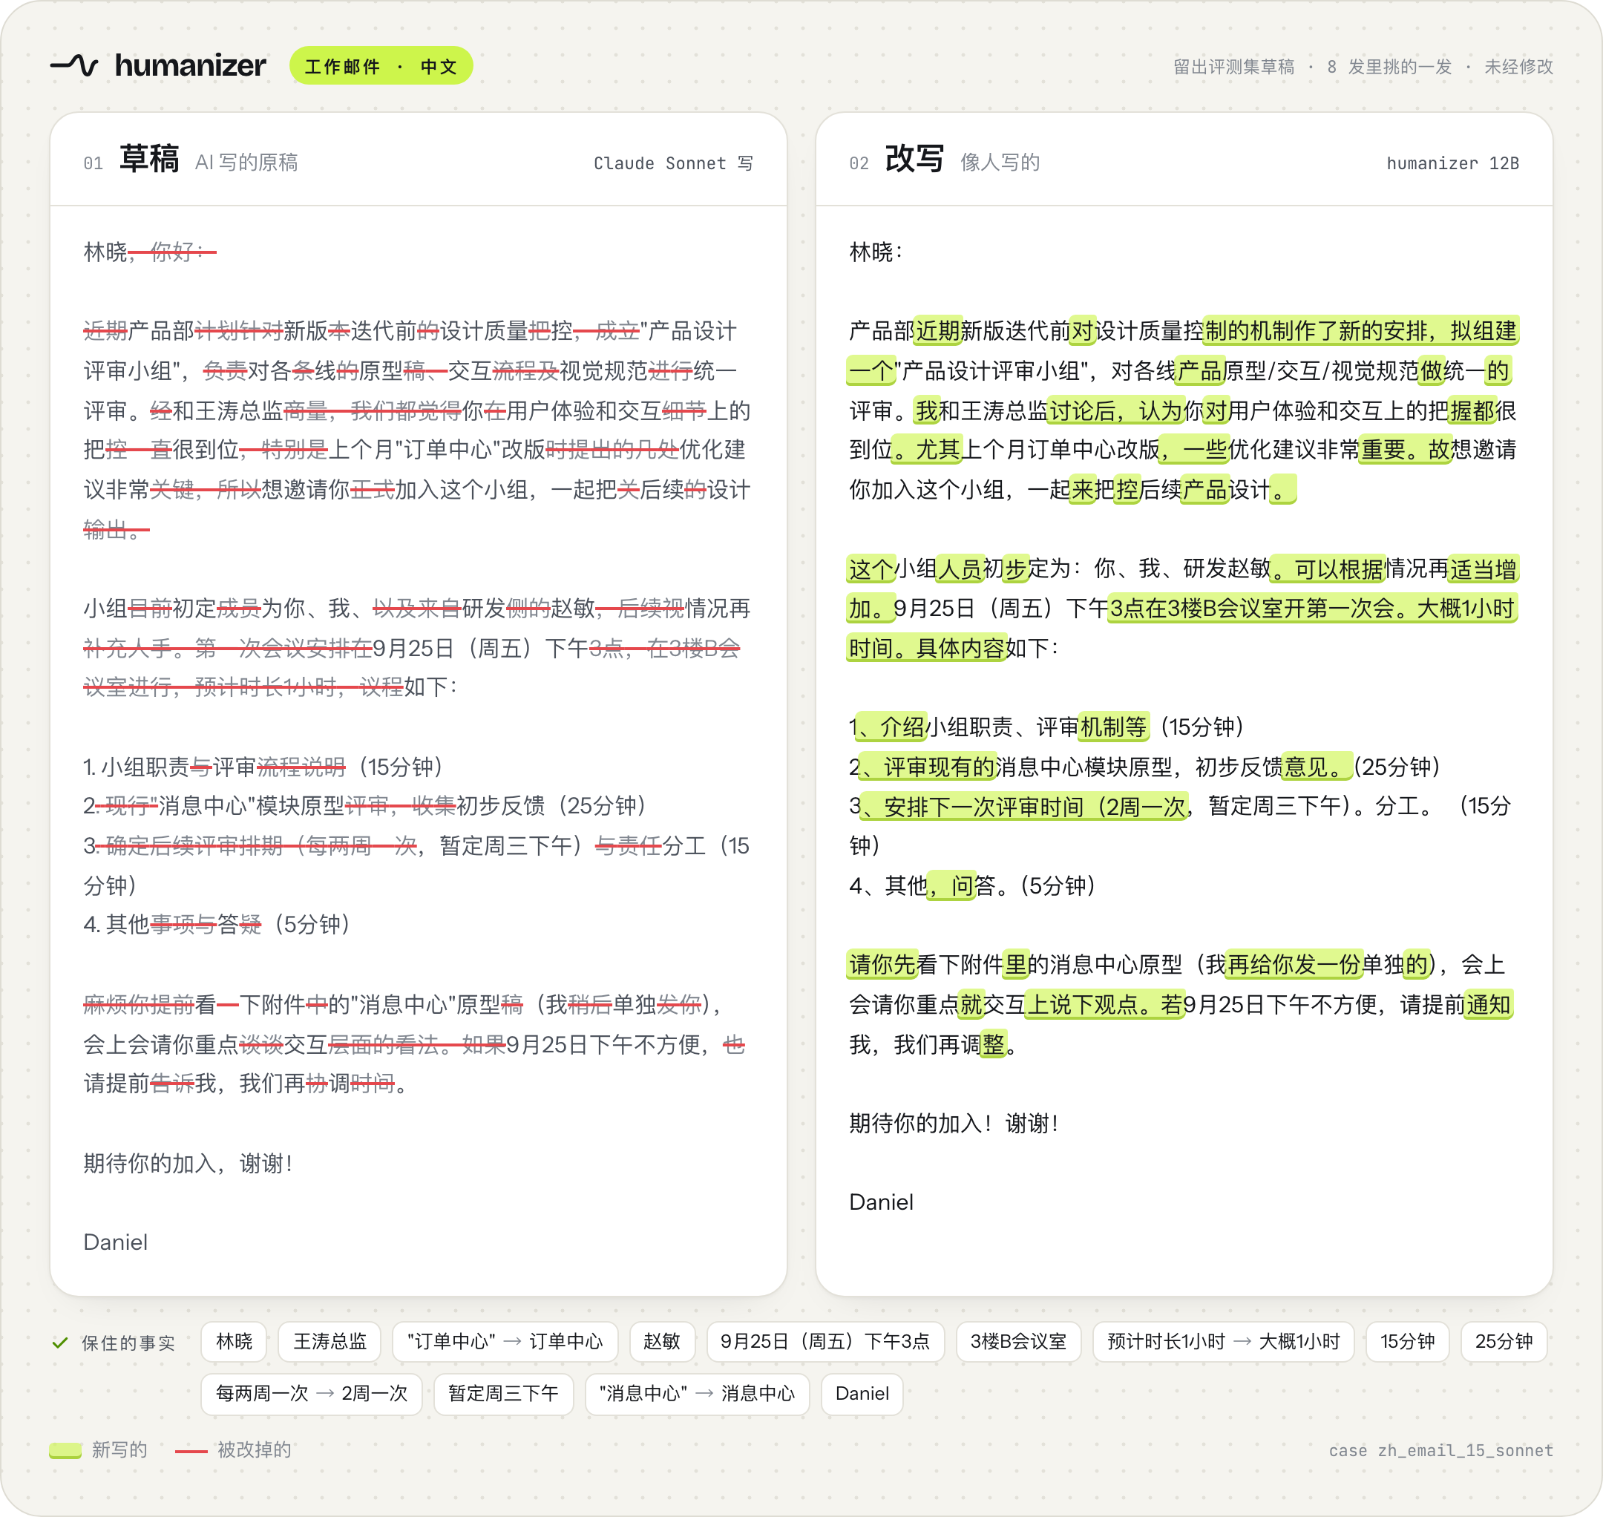Click the Daniel signature in draft panel
The width and height of the screenshot is (1603, 1517).
(x=116, y=1242)
